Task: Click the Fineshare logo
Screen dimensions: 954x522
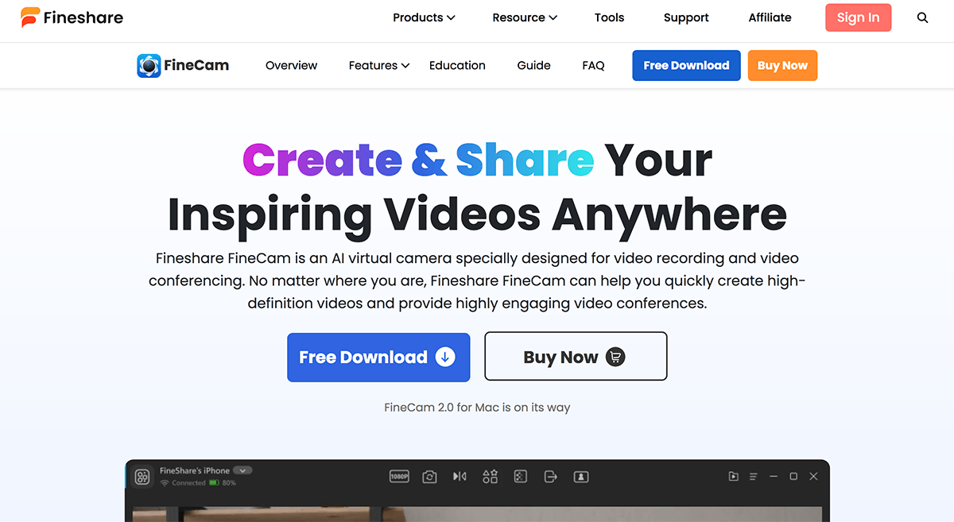Action: pos(72,17)
